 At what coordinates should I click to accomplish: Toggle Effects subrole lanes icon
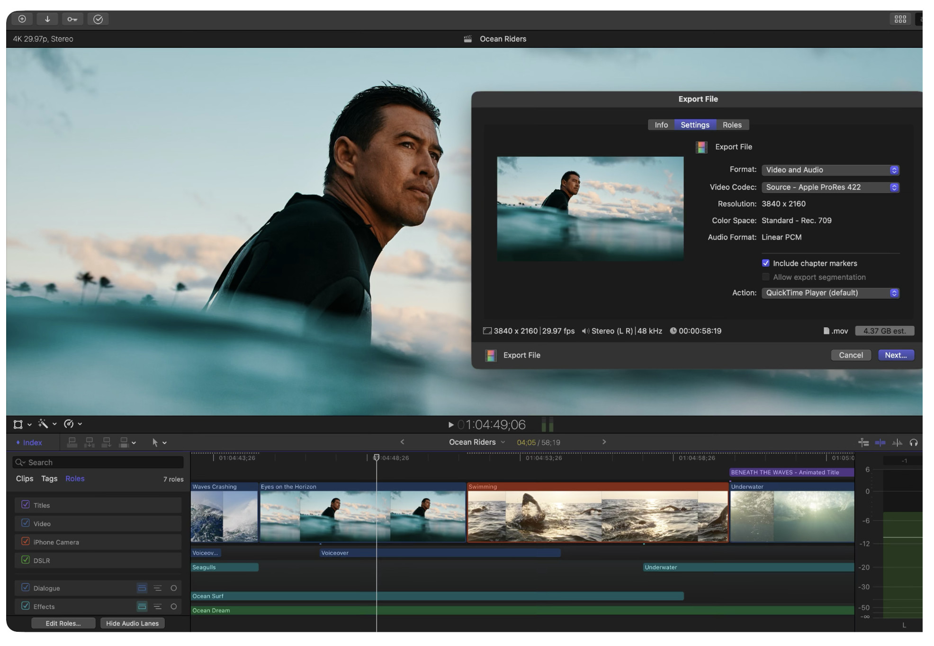coord(158,606)
